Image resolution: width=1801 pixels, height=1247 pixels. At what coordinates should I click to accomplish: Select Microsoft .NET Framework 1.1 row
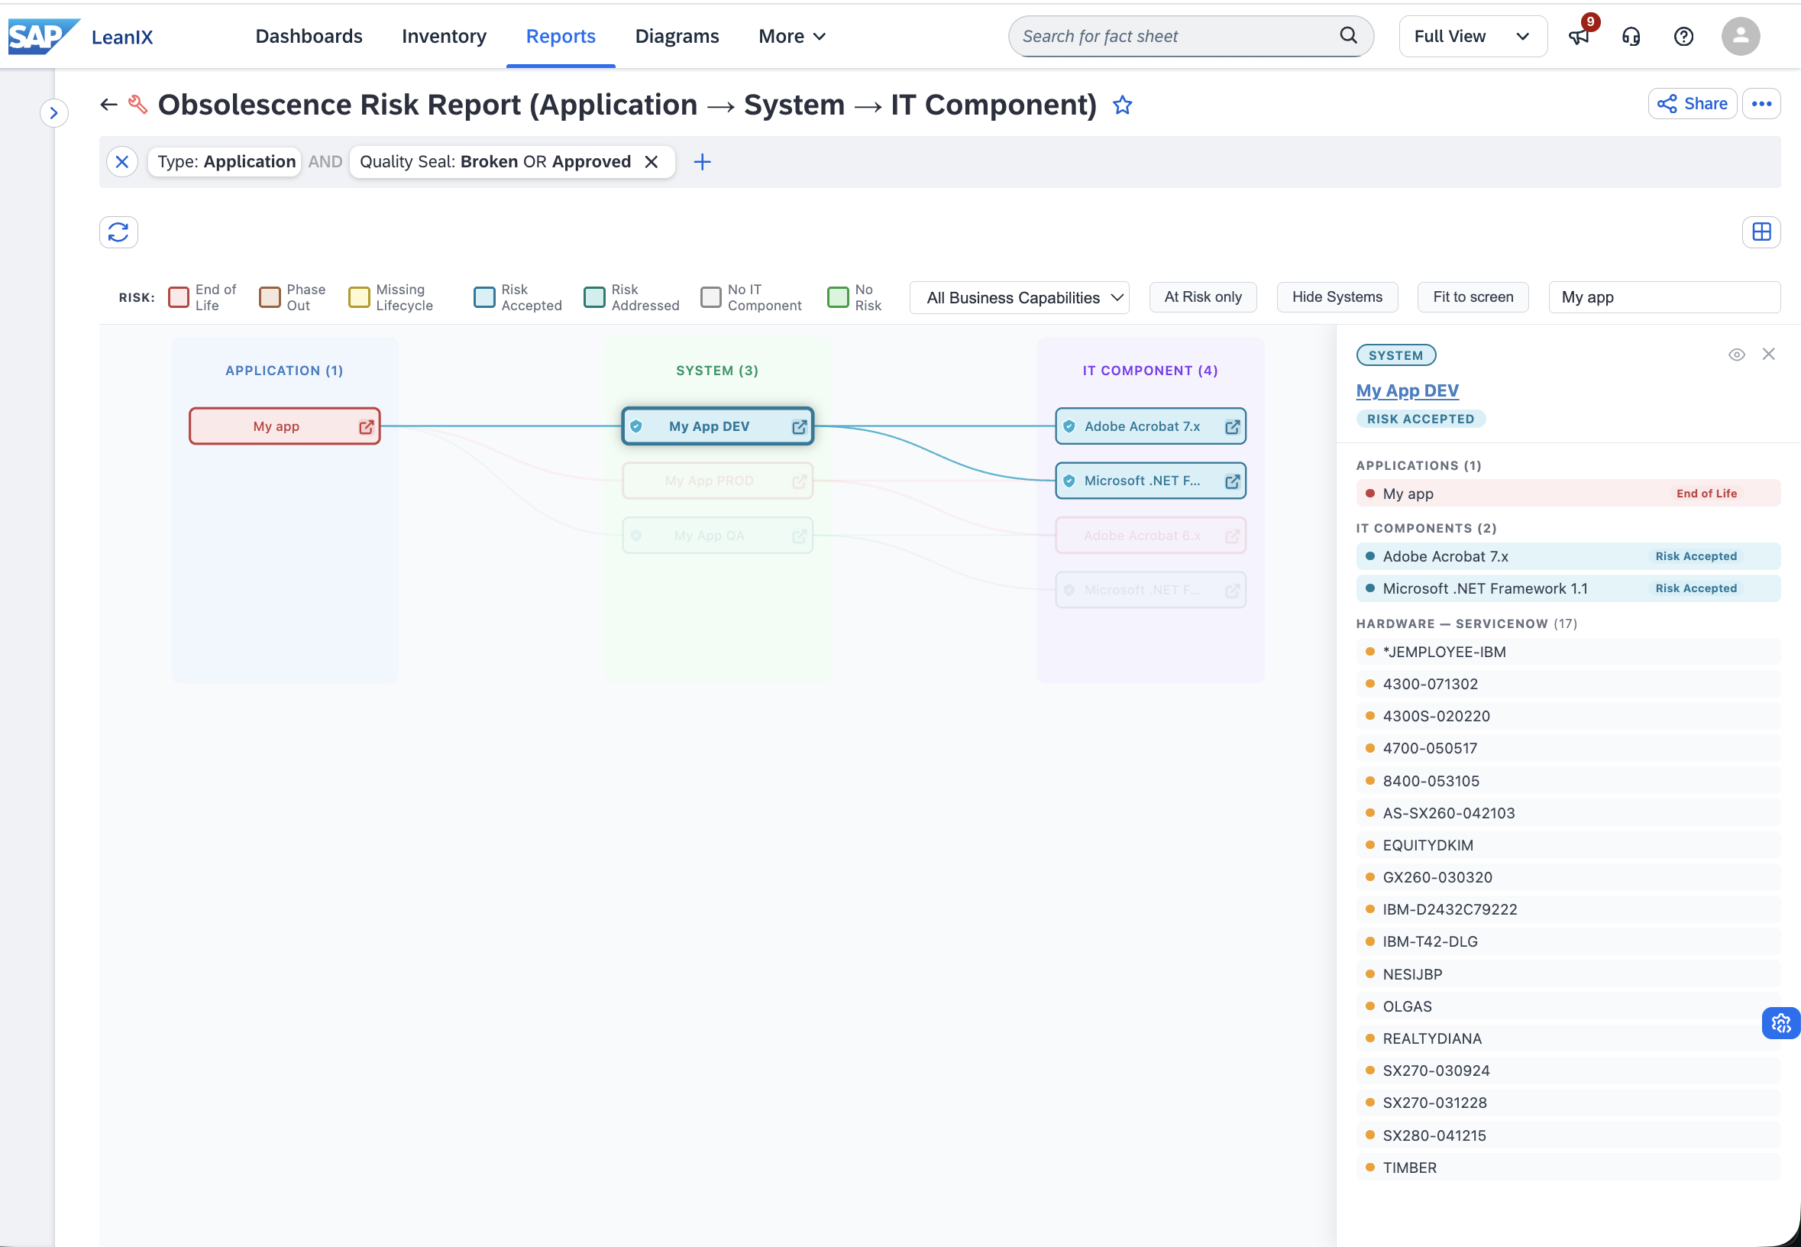1568,588
